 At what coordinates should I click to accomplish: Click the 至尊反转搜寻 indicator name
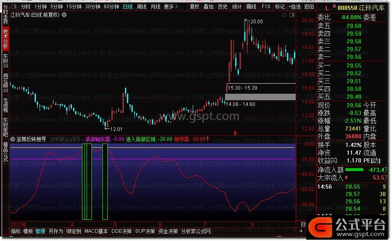tap(31, 139)
